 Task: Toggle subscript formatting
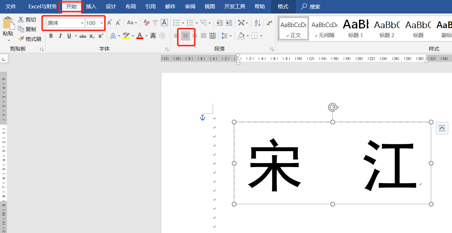[92, 36]
